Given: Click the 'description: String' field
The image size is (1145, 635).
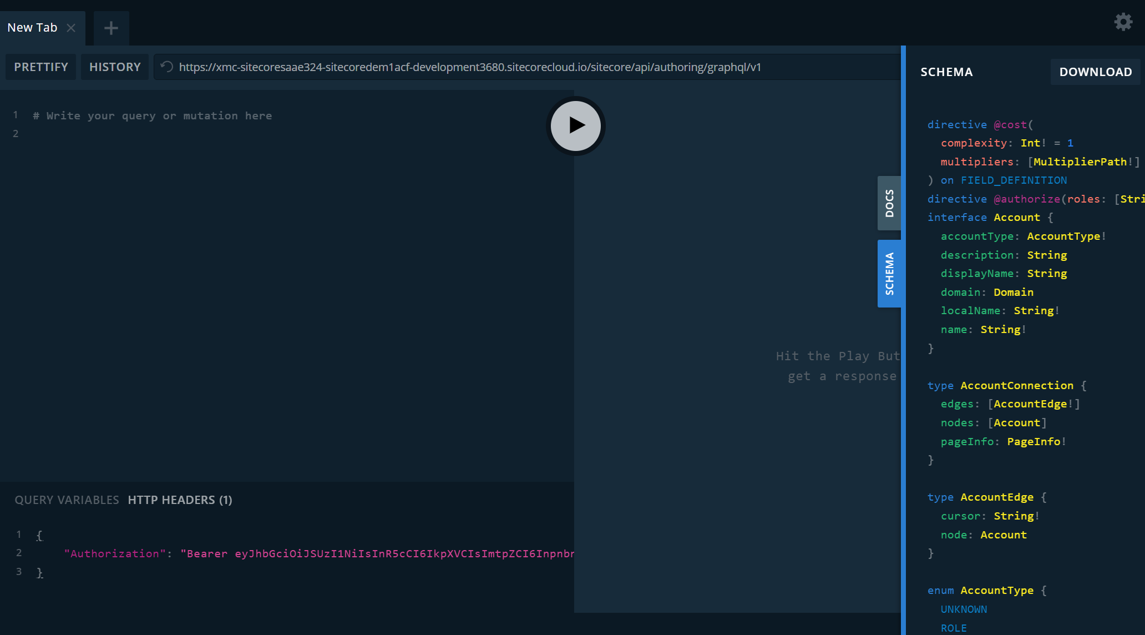Looking at the screenshot, I should point(1004,255).
